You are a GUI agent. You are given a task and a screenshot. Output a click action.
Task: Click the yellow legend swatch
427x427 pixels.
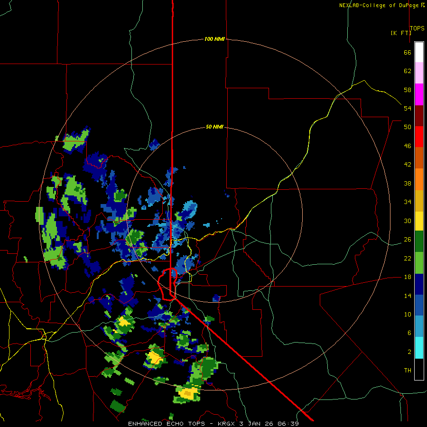pyautogui.click(x=419, y=221)
